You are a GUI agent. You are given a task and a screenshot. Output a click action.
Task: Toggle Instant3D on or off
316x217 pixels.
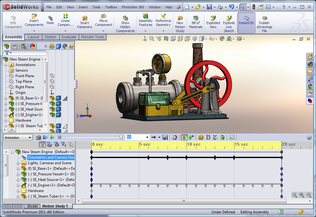pos(246,20)
